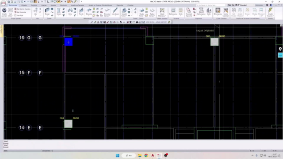Click the home icon in quick access toolbar
This screenshot has height=159, width=283.
tap(9, 2)
